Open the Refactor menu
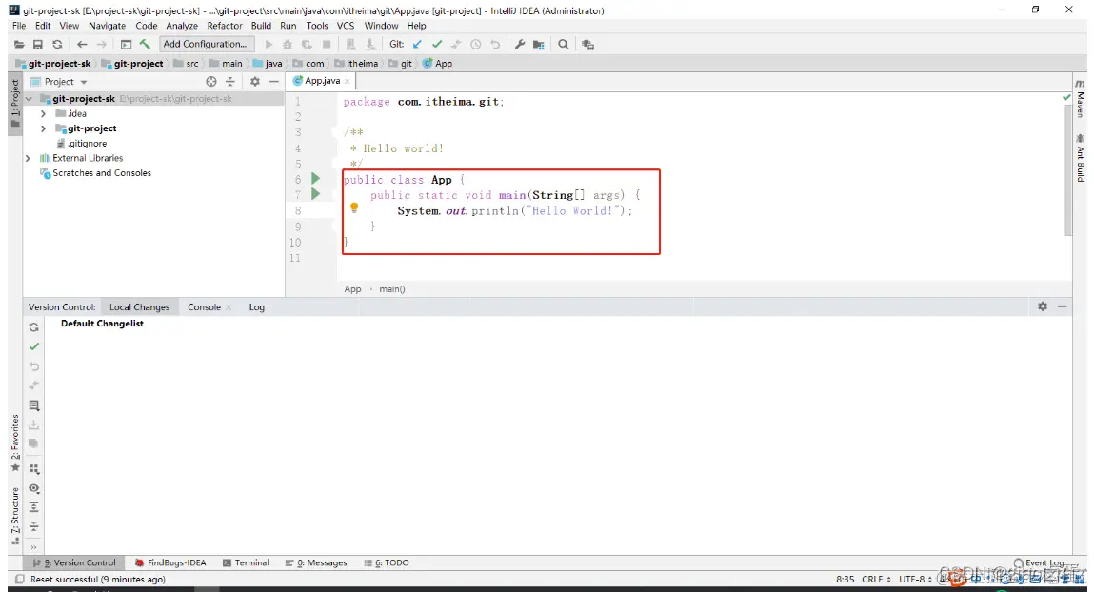 [224, 26]
